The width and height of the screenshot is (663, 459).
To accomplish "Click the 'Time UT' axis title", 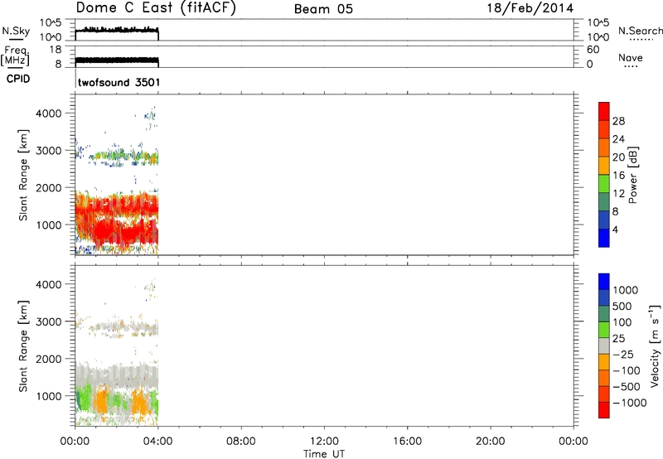I will tap(324, 454).
